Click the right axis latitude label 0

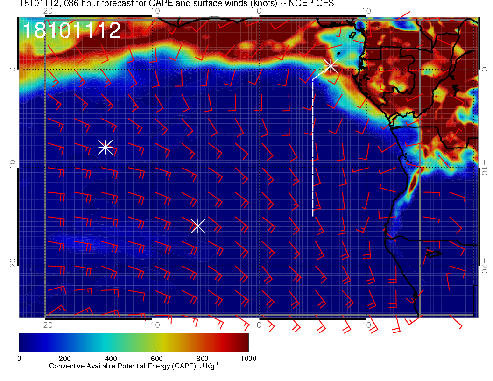pos(484,70)
